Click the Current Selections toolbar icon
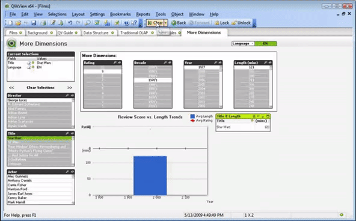This screenshot has width=356, height=221. coord(97,23)
